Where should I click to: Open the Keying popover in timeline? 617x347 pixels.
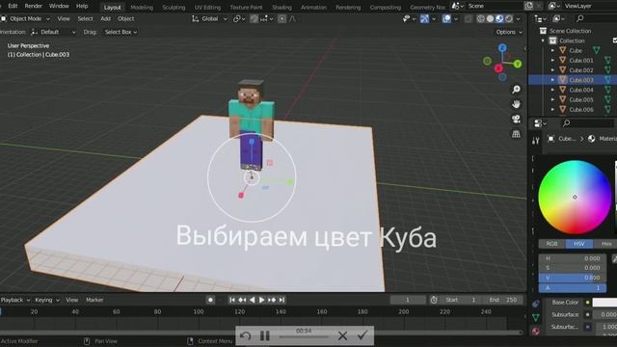click(x=47, y=300)
